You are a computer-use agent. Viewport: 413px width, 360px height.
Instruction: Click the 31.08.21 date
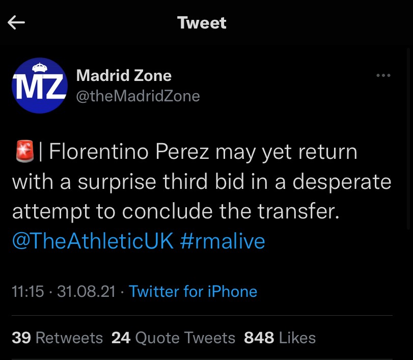88,291
